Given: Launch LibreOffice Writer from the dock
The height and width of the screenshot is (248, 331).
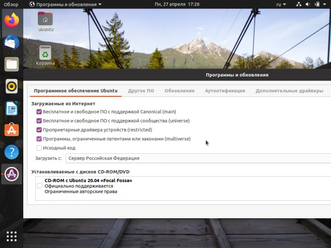Looking at the screenshot, I should point(12,108).
